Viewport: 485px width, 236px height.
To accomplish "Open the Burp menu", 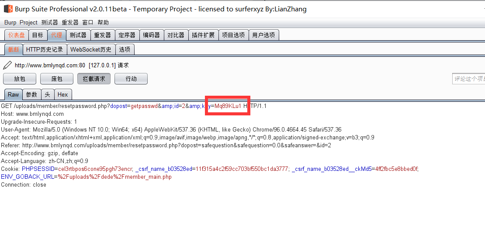I will click(x=10, y=23).
